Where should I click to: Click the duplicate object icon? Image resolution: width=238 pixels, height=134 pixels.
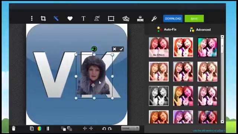(32, 128)
